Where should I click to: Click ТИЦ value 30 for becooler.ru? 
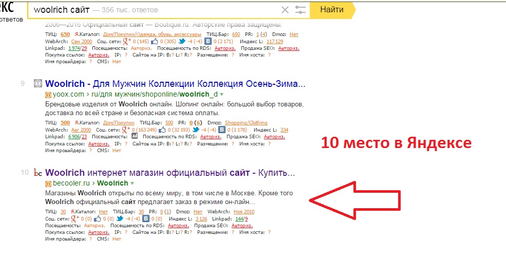click(63, 212)
